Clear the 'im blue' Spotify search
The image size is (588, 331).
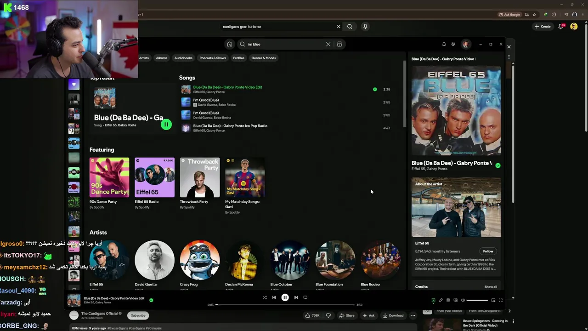(328, 44)
